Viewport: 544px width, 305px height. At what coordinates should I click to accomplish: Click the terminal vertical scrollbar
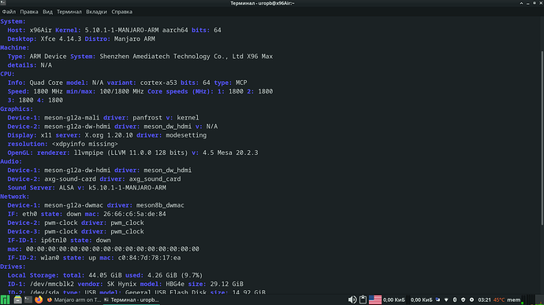(542, 138)
